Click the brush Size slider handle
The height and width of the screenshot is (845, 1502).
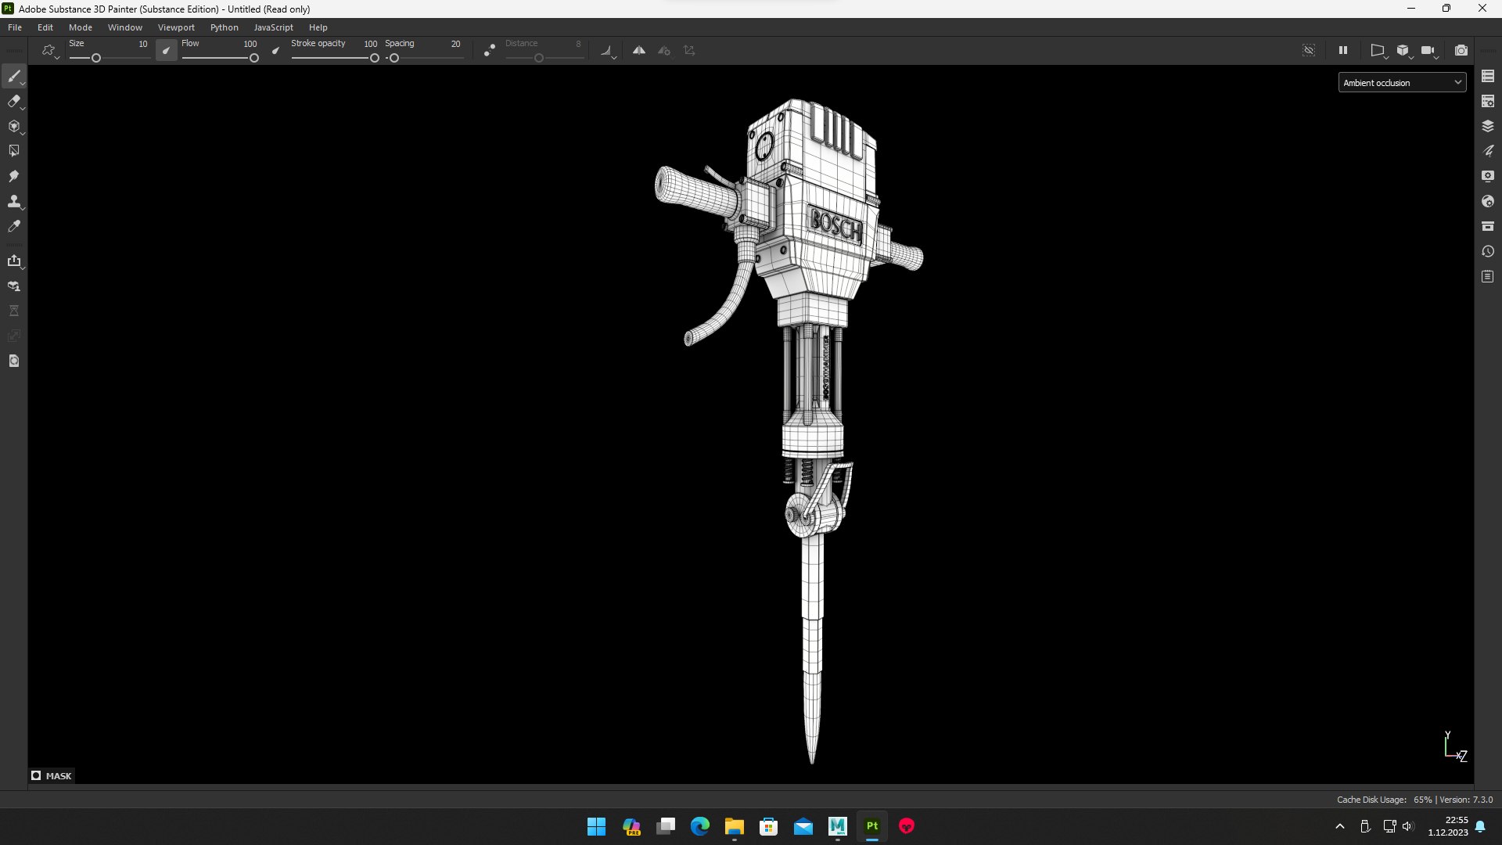96,58
